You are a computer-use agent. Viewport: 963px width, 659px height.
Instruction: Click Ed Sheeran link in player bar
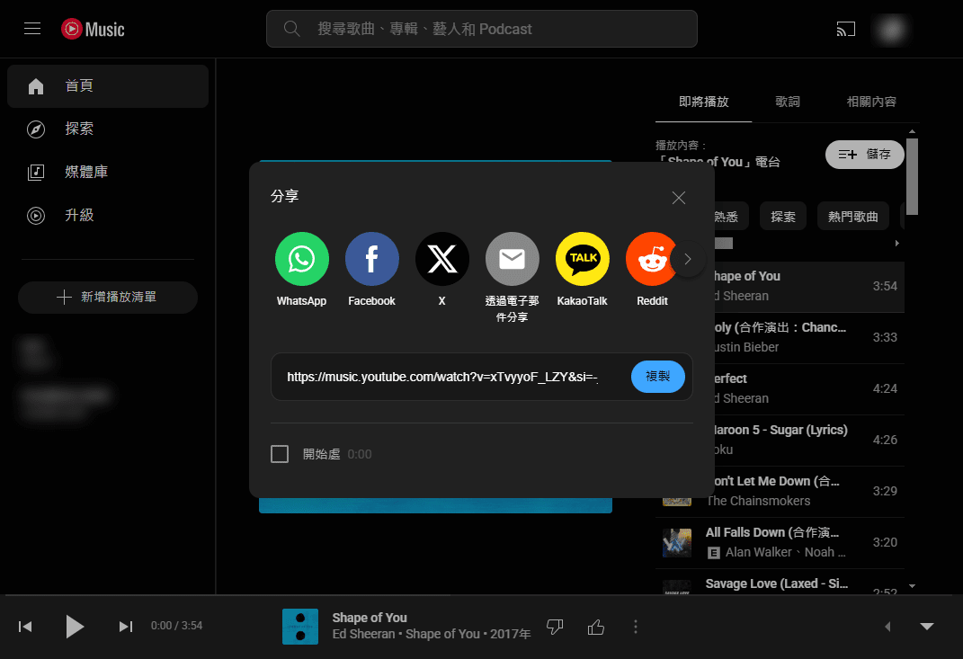[x=363, y=634]
